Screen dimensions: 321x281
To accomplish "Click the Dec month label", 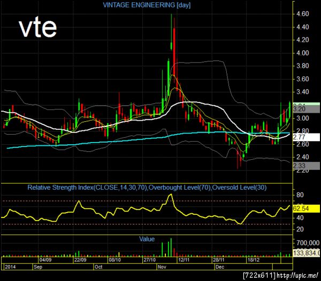I will pyautogui.click(x=220, y=267).
